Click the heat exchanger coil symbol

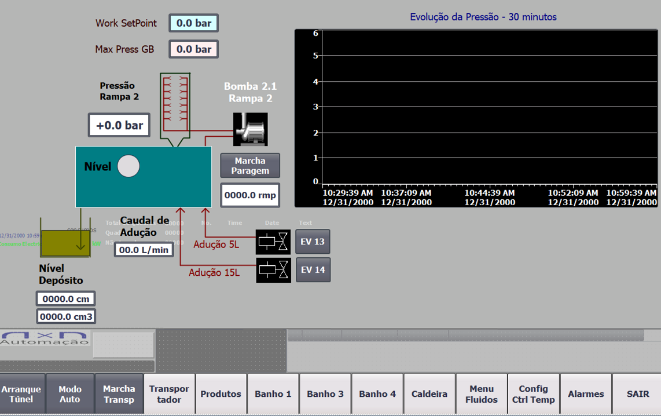175,105
